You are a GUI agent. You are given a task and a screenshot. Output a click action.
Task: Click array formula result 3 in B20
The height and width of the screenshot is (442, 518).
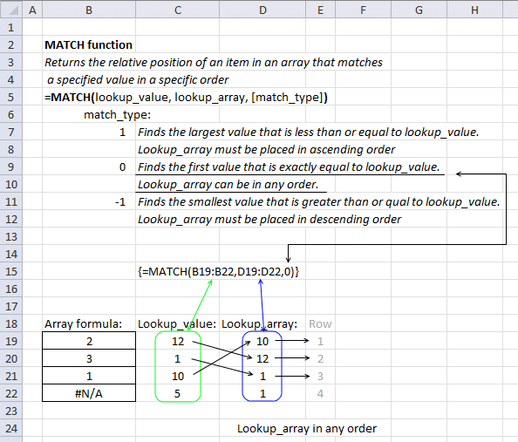point(89,359)
